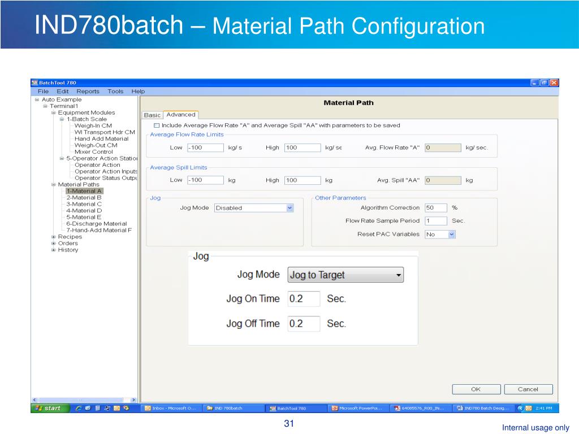Select Operator Action Inputs item

pyautogui.click(x=106, y=172)
